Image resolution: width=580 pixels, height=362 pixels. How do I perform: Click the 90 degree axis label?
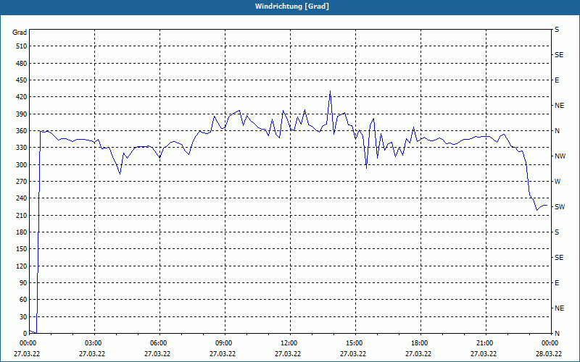[x=23, y=283]
